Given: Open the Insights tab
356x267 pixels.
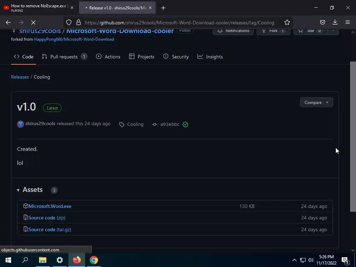Looking at the screenshot, I should [x=210, y=57].
